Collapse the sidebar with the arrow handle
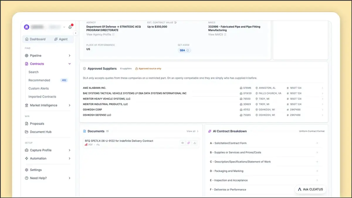 [x=75, y=33]
